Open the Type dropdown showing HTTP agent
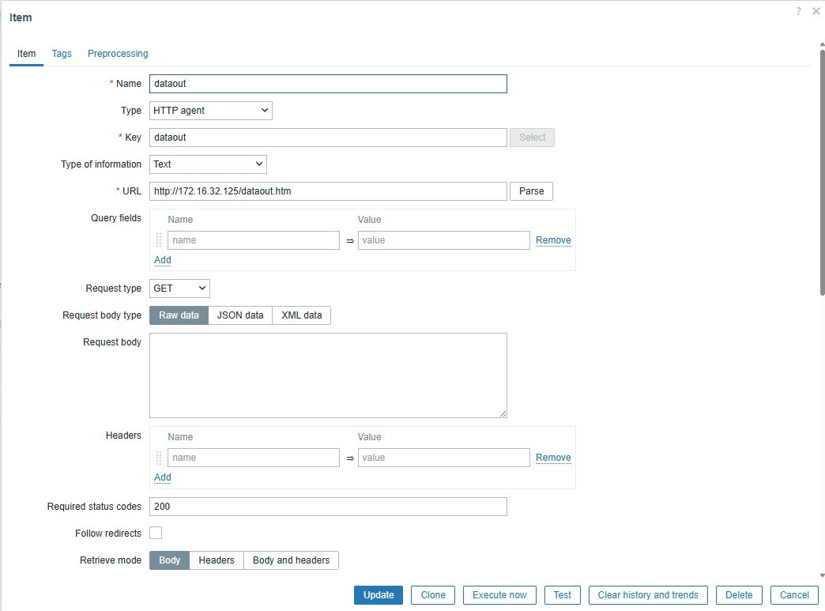 pyautogui.click(x=210, y=110)
